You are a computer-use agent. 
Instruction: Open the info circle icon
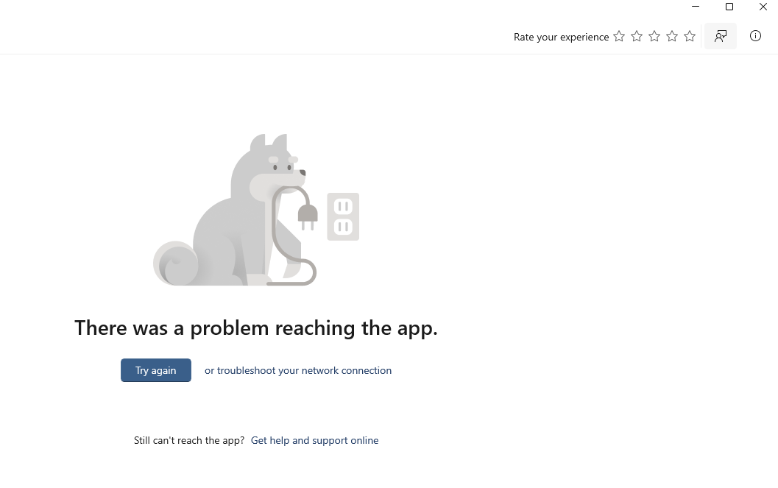click(x=755, y=36)
